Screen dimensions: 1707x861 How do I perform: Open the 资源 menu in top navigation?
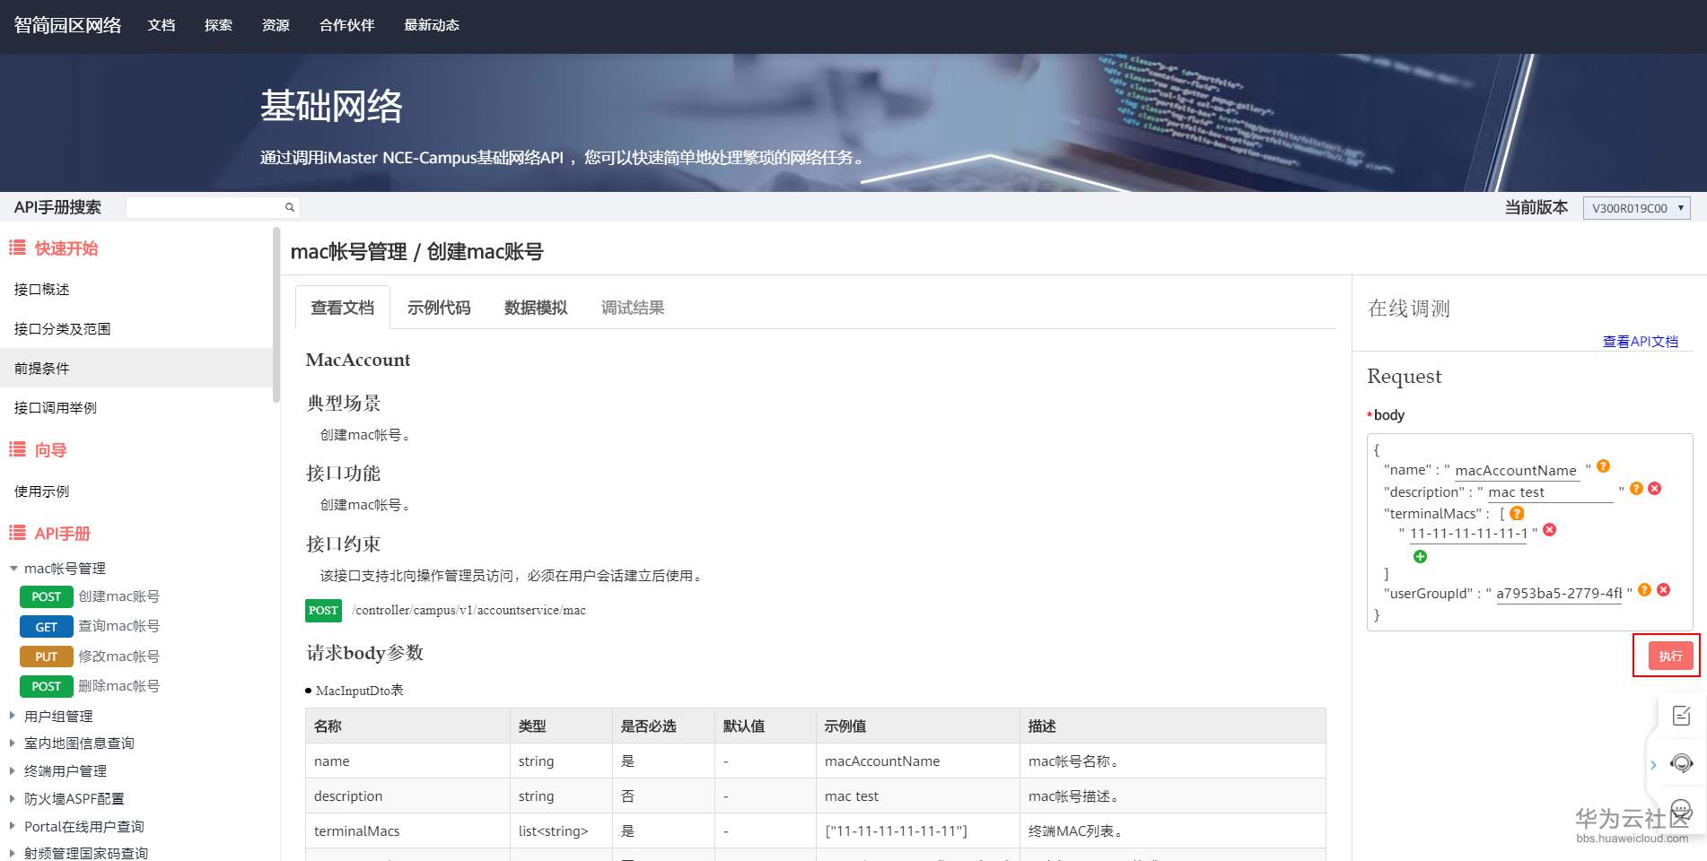276,25
